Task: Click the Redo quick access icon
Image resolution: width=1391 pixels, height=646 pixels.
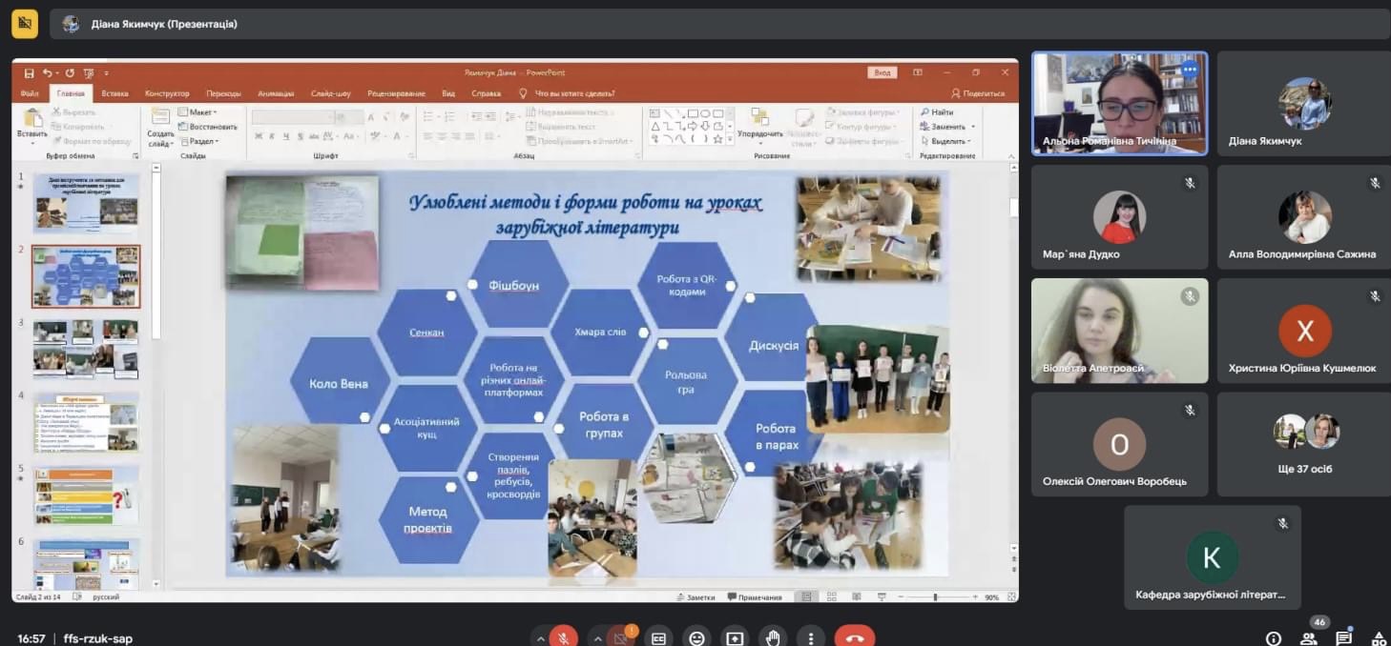Action: pyautogui.click(x=70, y=72)
